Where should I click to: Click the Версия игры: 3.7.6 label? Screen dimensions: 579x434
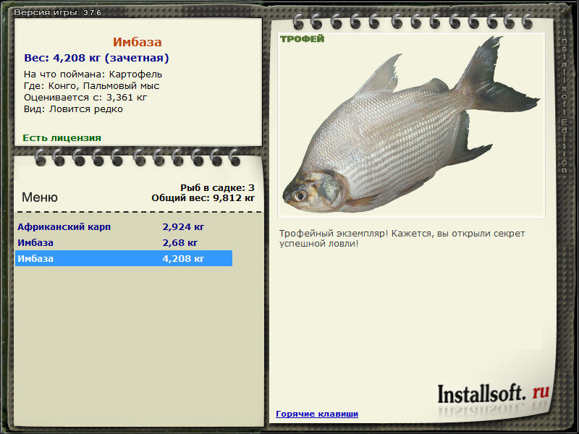click(57, 12)
